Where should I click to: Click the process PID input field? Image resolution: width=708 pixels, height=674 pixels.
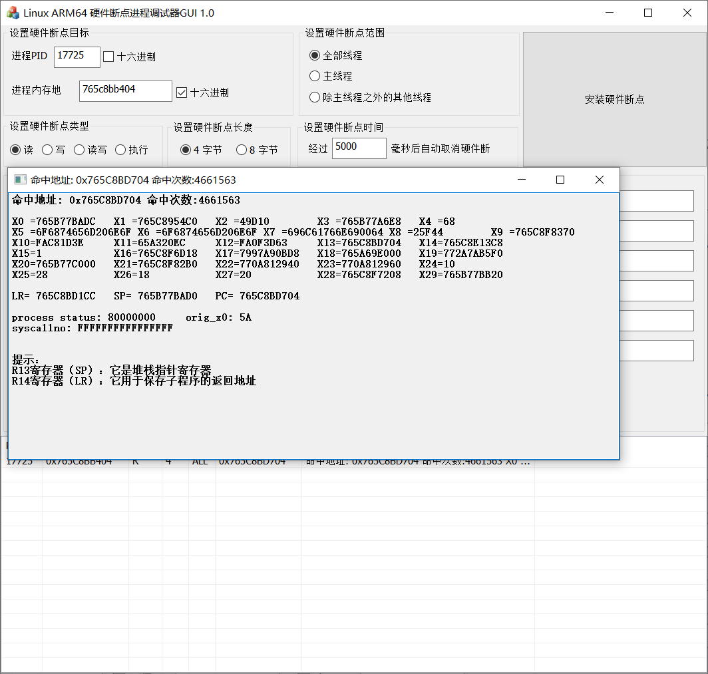click(x=77, y=57)
